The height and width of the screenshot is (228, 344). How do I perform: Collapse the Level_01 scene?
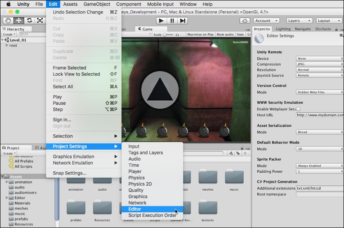coord(2,40)
